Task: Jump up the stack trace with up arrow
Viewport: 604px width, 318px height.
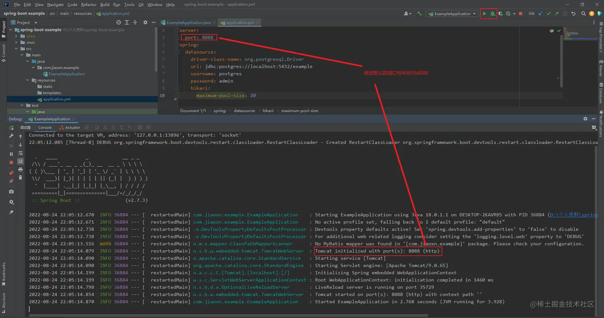Action: pos(20,137)
